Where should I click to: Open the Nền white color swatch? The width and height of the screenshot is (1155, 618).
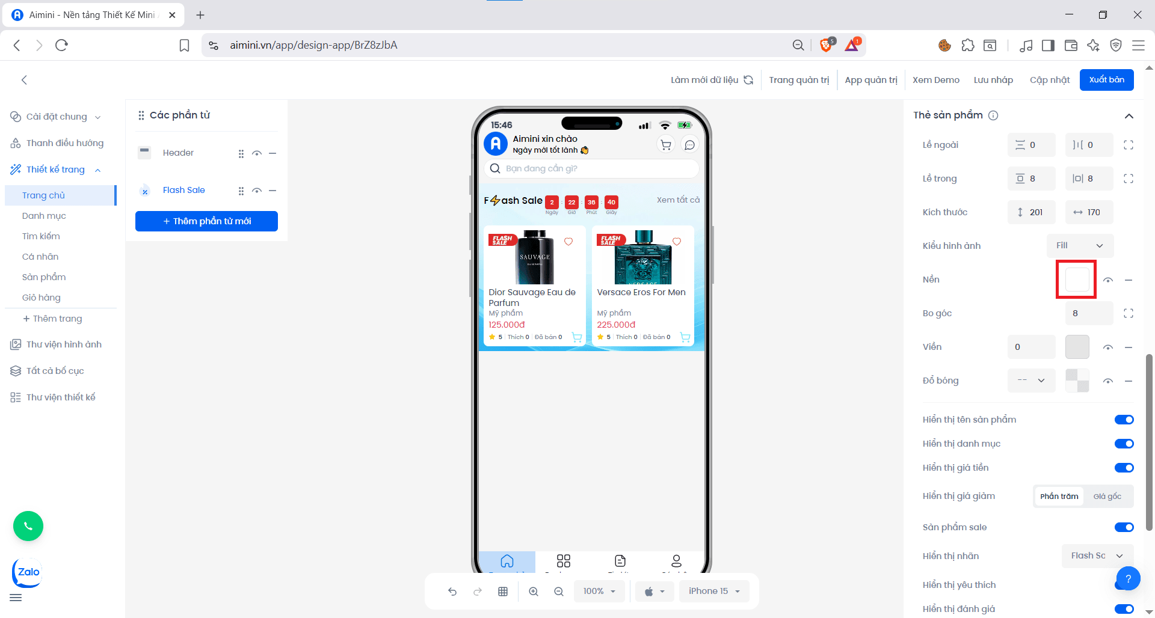[x=1077, y=280]
